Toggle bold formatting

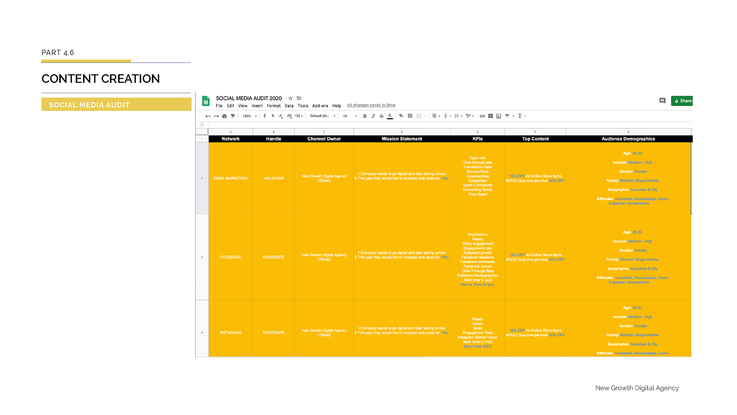tap(365, 116)
